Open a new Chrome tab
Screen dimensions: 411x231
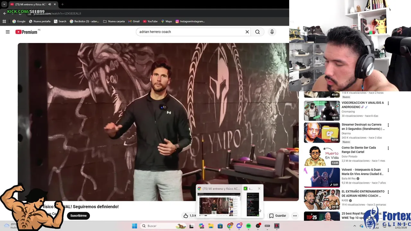point(62,4)
